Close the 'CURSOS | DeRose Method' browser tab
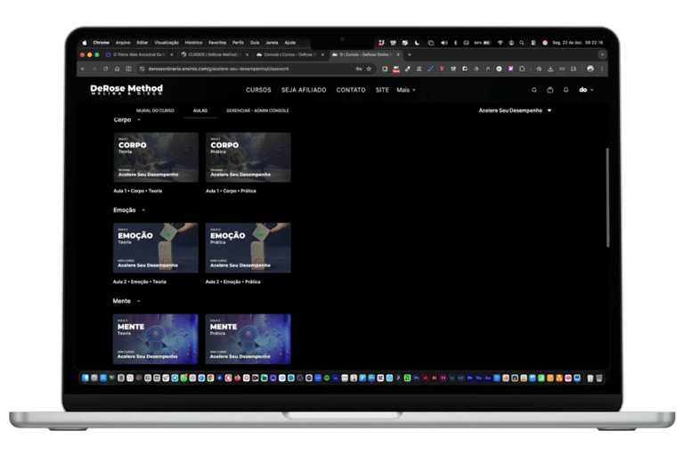Screen dimensions: 684x456 point(247,55)
